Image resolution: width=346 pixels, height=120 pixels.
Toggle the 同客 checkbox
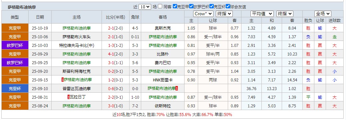(160, 6)
